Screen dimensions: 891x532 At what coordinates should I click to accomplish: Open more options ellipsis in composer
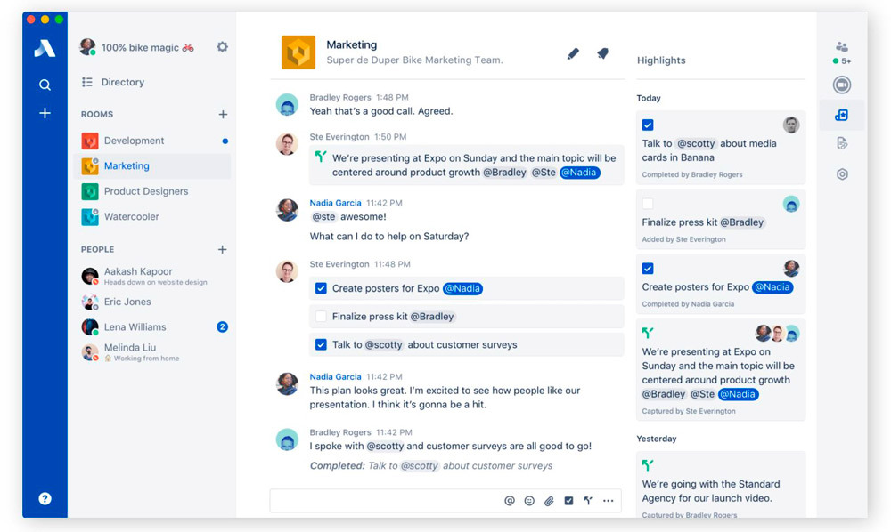pos(609,501)
